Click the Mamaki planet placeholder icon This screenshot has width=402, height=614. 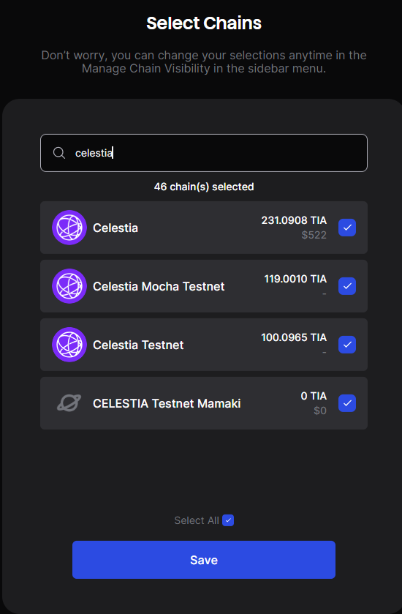pos(69,403)
